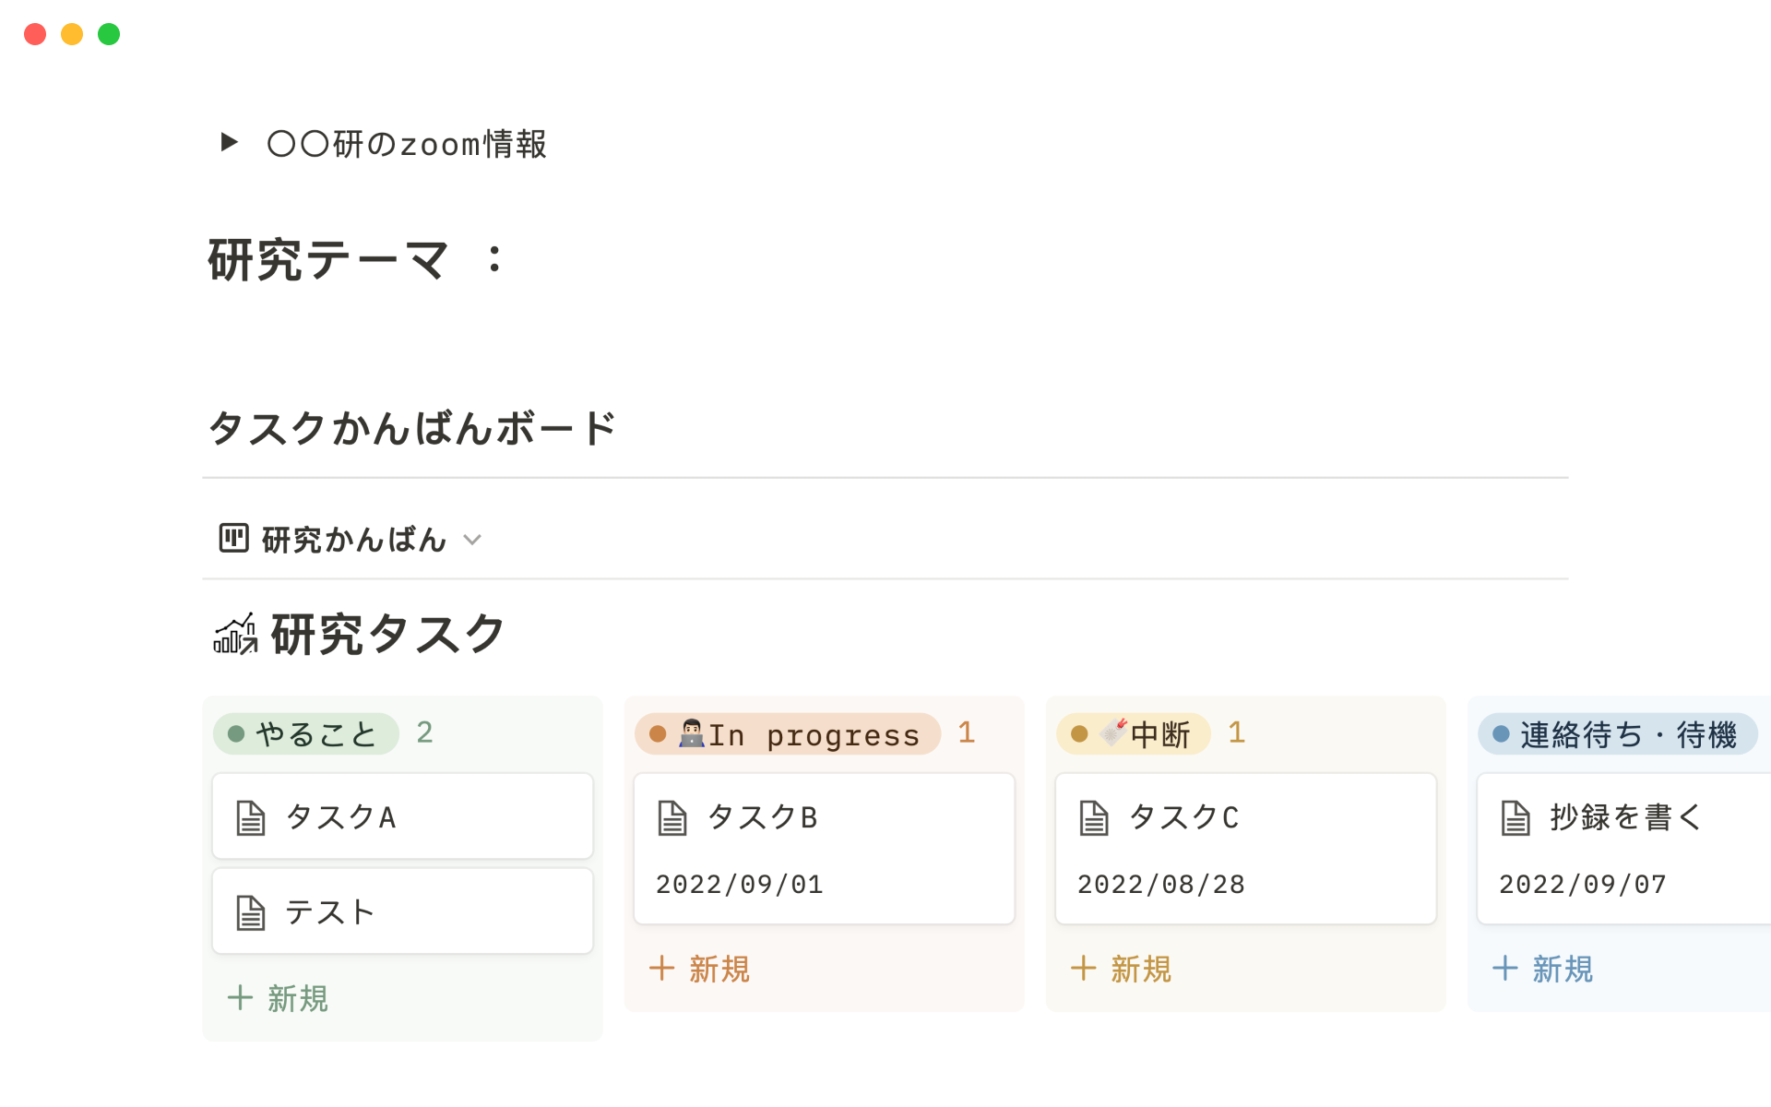Add new card in In progress column
1771x1107 pixels.
(x=700, y=969)
